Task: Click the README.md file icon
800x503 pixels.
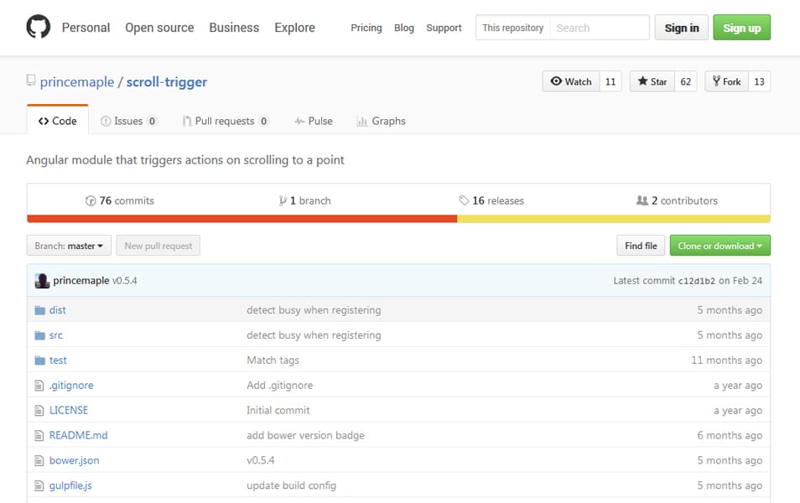Action: 39,435
